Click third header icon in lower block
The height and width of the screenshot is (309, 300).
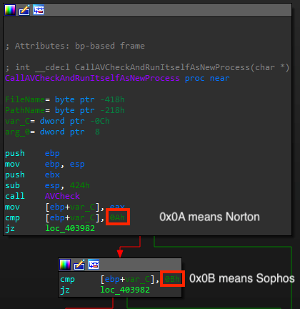pos(94,265)
